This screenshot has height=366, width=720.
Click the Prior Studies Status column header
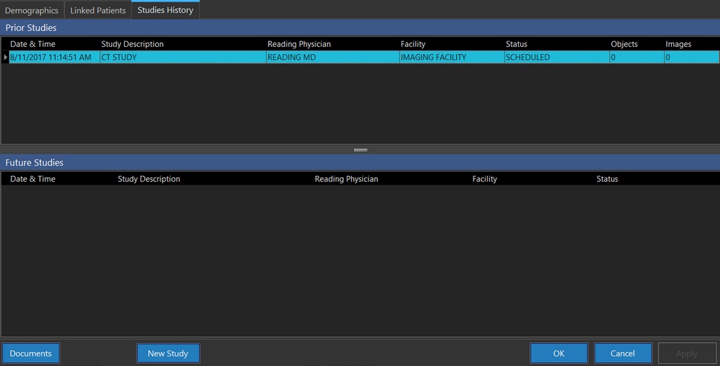517,45
